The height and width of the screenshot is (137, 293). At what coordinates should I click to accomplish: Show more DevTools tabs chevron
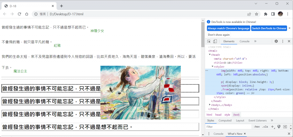pos(255,41)
